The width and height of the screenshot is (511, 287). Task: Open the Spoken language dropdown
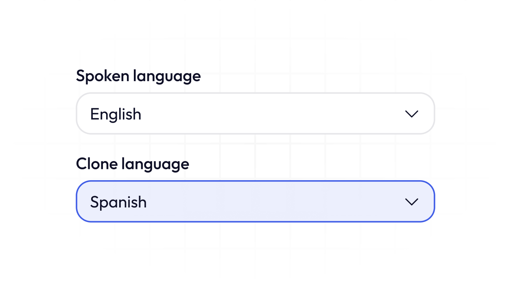(x=255, y=114)
